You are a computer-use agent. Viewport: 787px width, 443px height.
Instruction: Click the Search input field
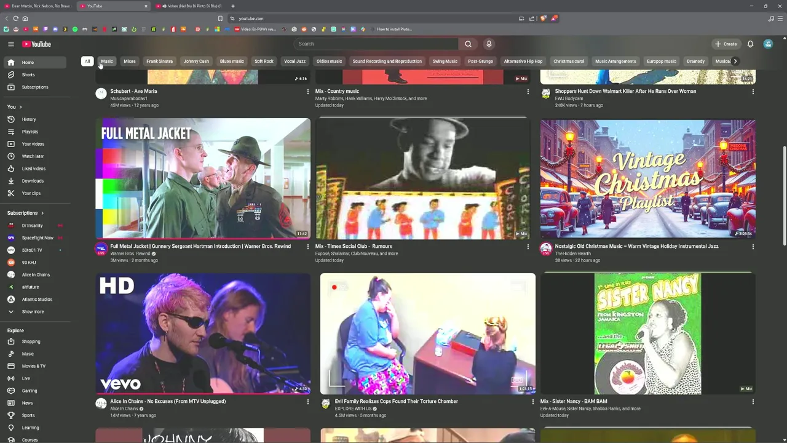[x=376, y=44]
